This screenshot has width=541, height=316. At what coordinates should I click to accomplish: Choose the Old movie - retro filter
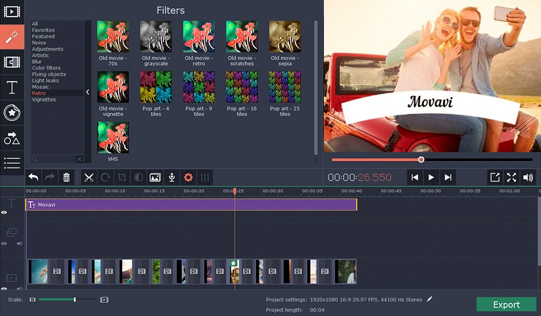point(199,37)
